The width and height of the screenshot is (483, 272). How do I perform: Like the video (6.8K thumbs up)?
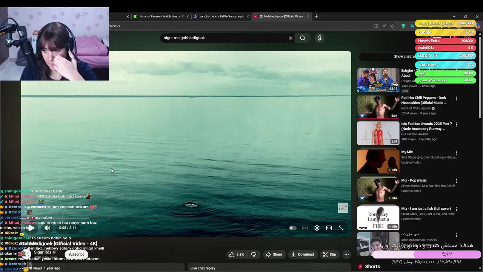pos(237,255)
